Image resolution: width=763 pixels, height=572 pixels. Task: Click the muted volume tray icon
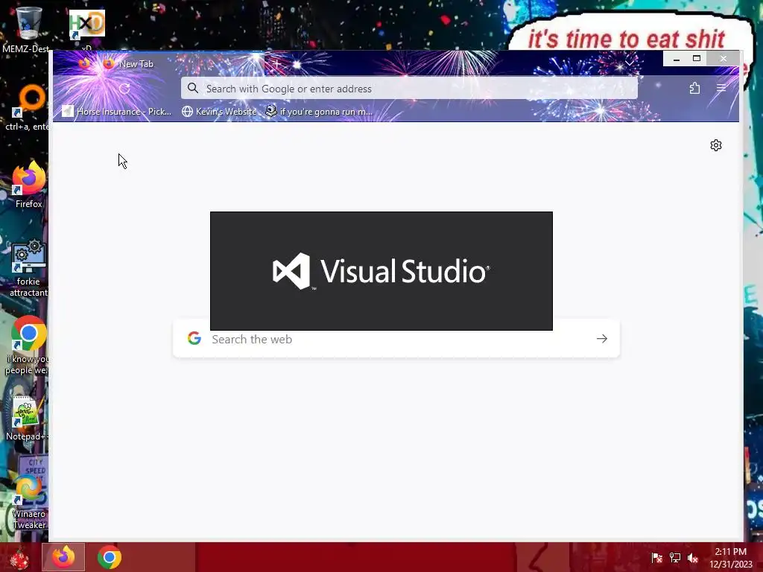pos(693,558)
